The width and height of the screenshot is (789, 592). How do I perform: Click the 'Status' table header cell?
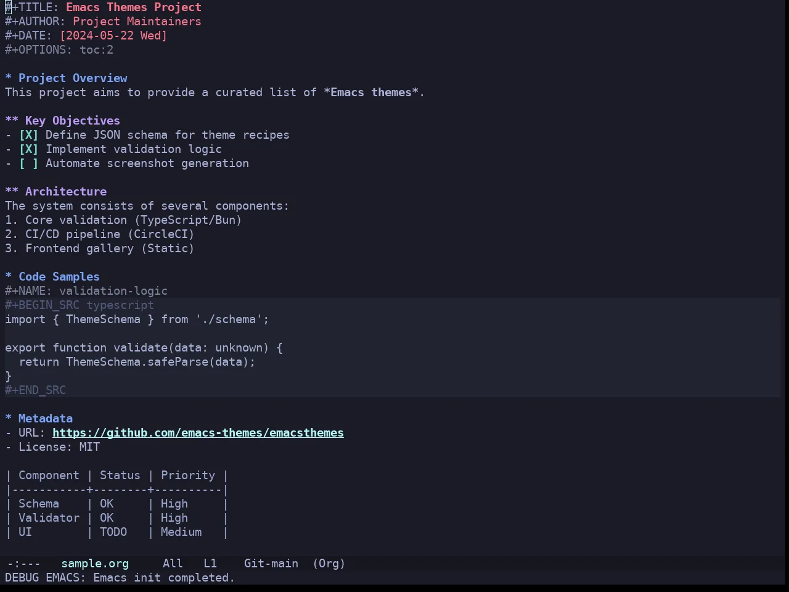(120, 475)
